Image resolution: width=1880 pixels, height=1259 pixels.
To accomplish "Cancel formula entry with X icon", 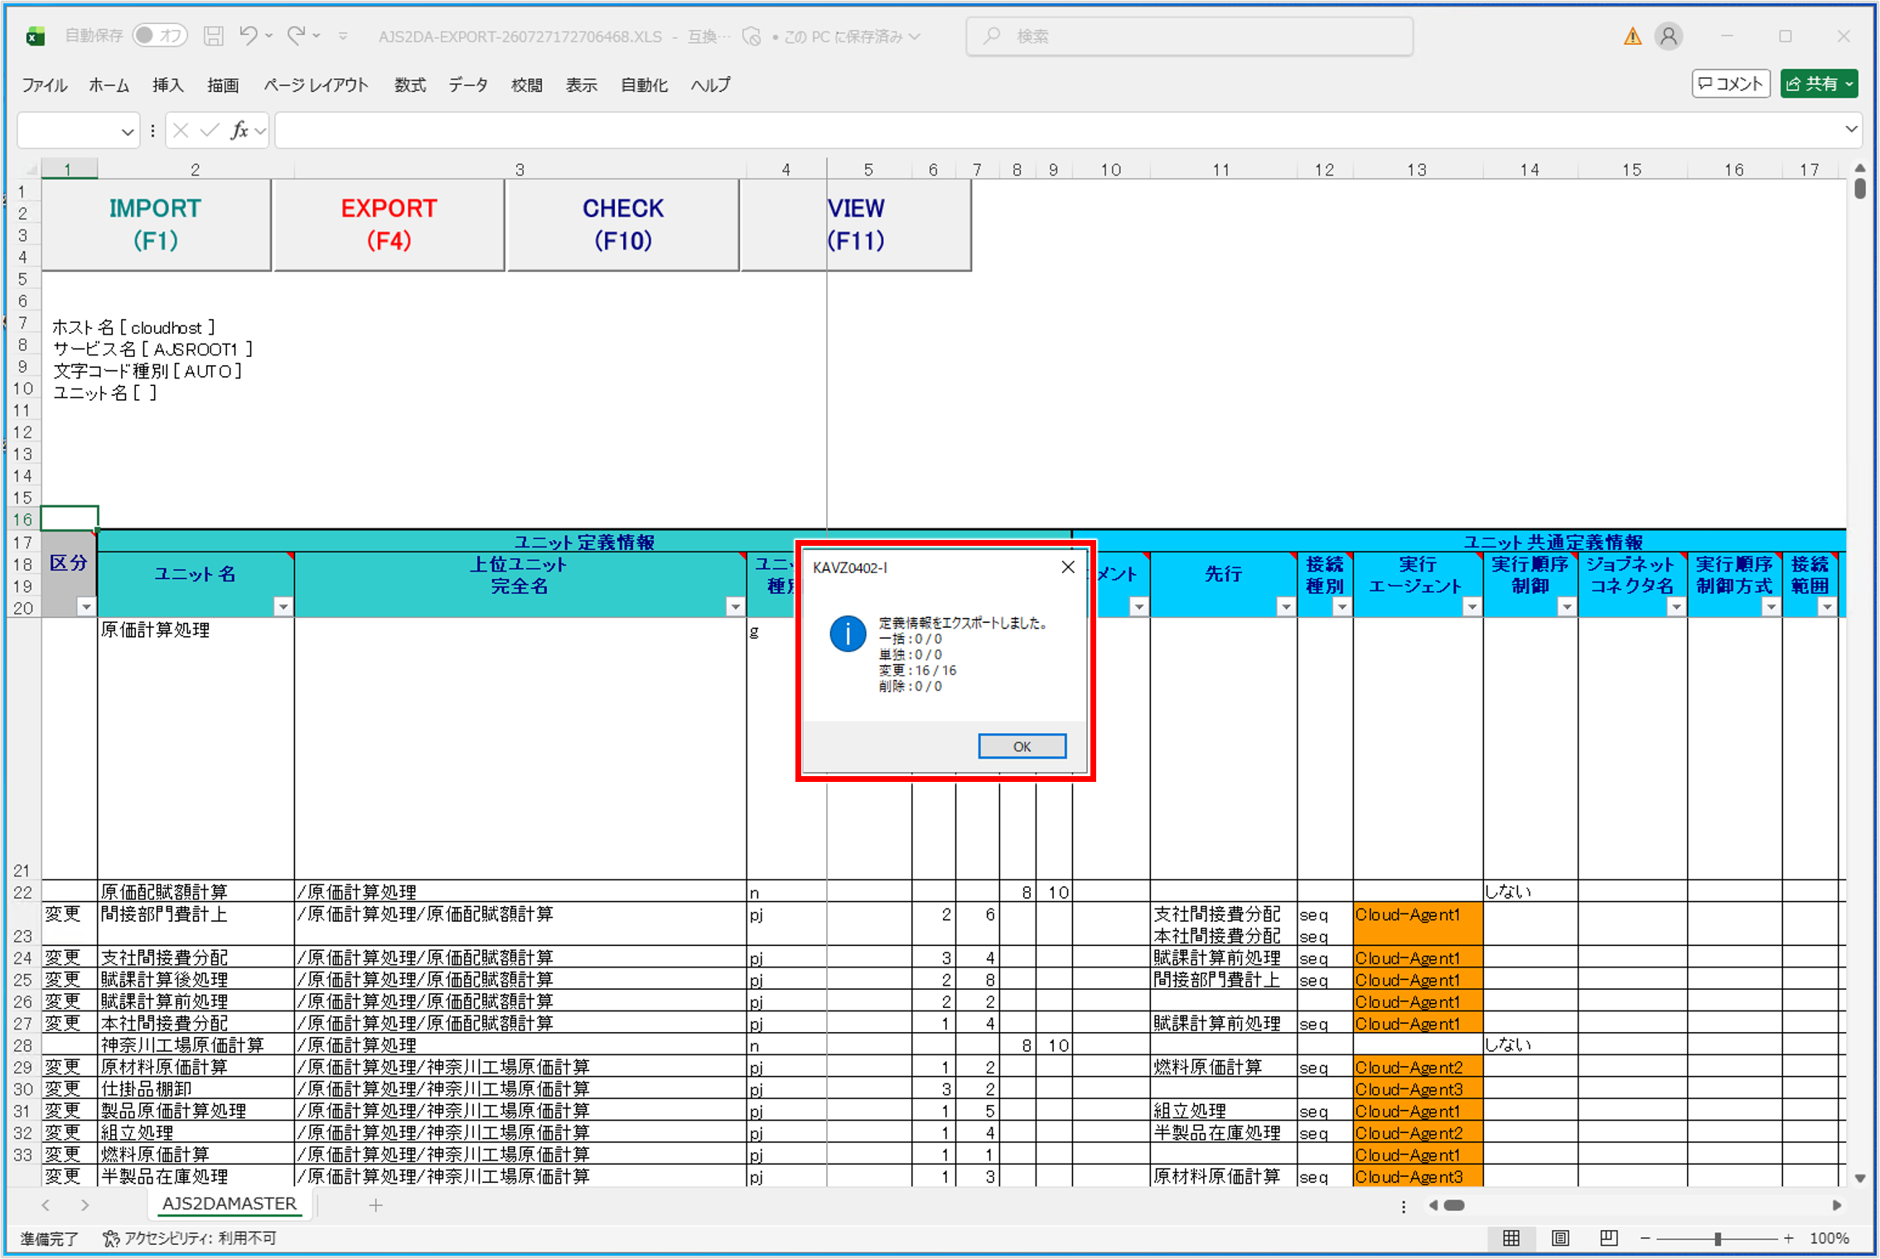I will pos(181,131).
